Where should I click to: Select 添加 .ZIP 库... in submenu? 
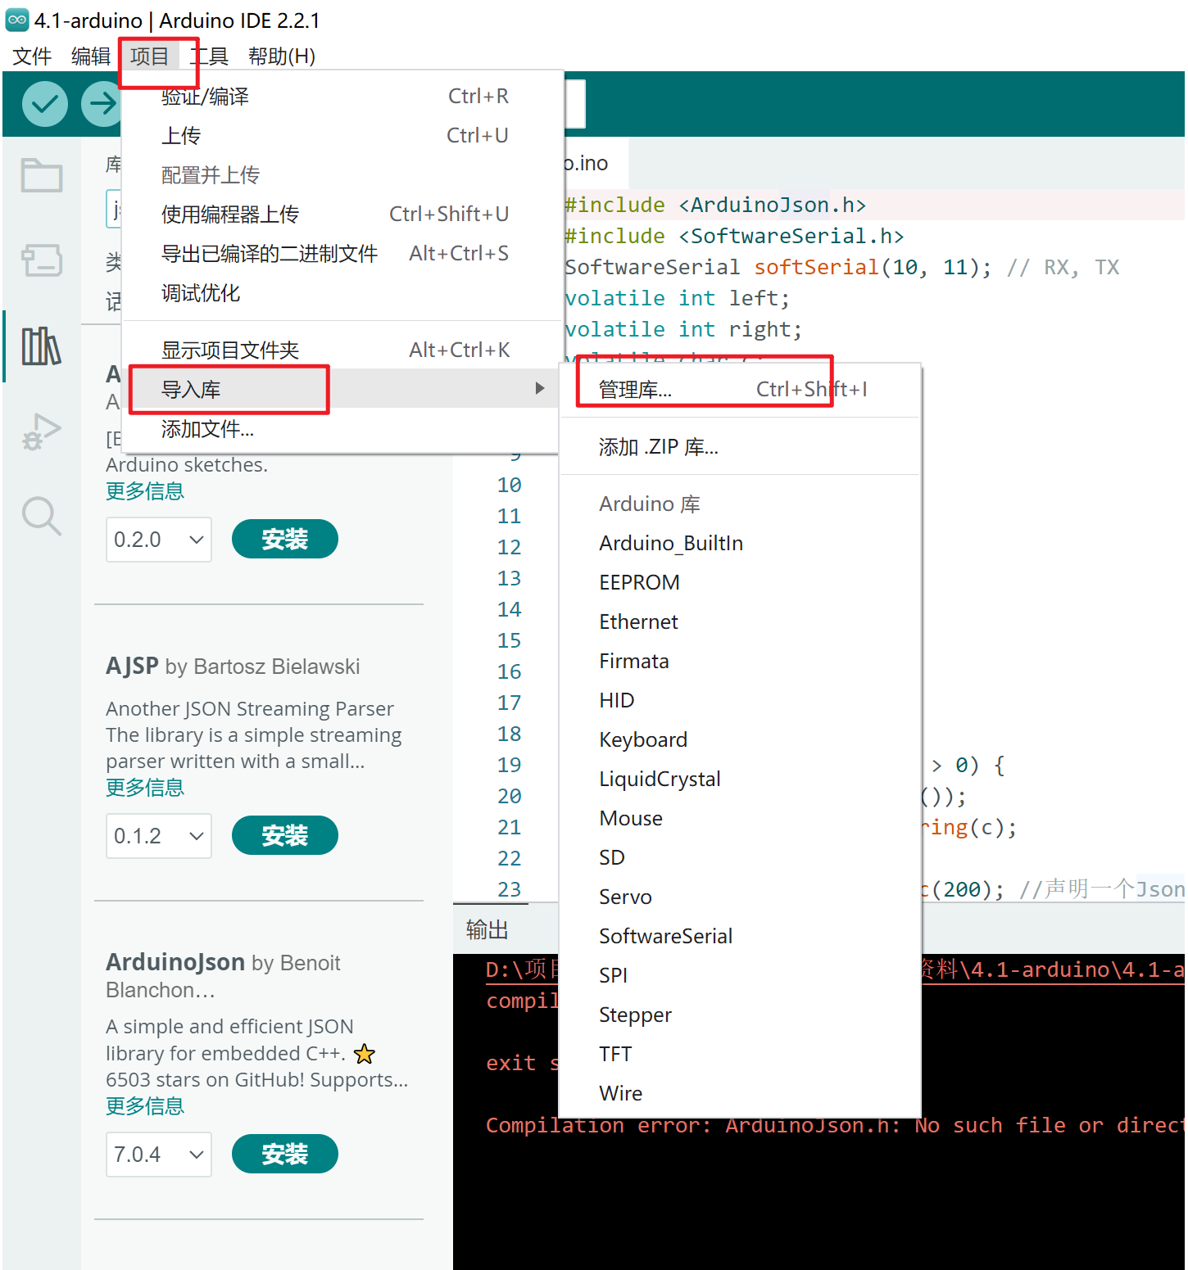741,447
